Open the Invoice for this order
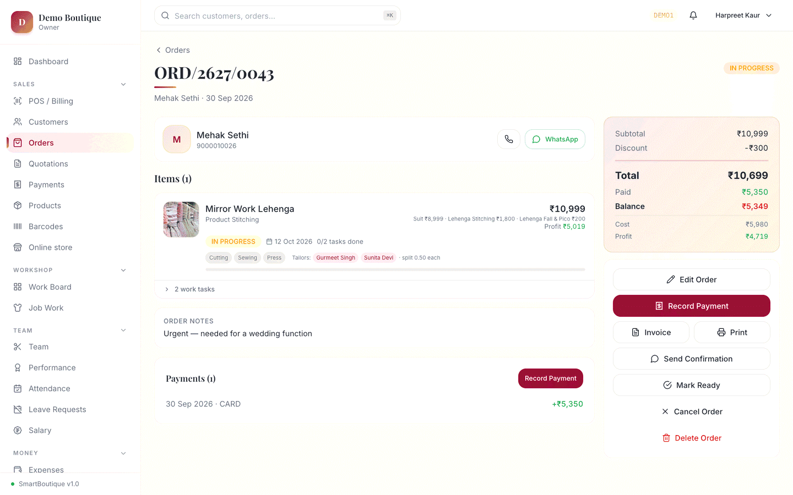793x495 pixels. pyautogui.click(x=651, y=332)
